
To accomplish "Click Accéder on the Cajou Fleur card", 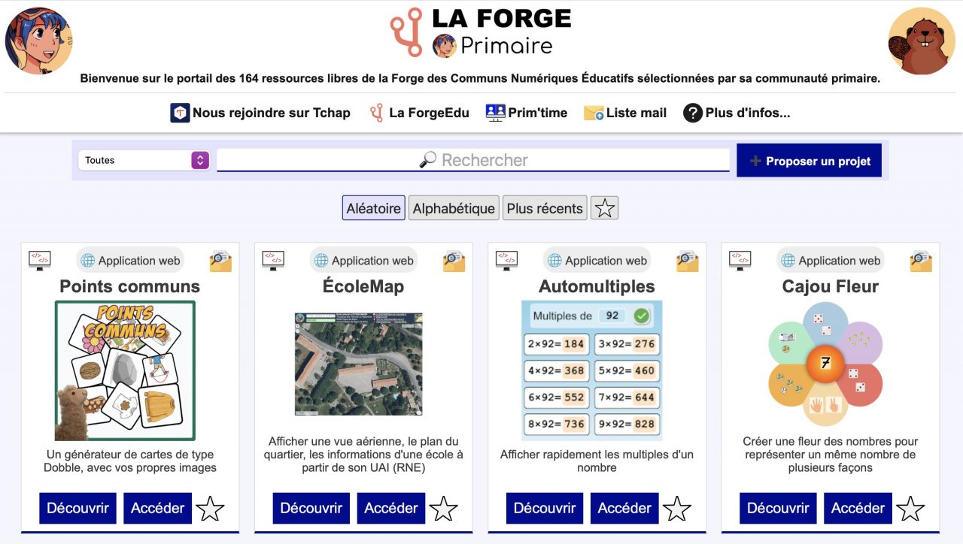I will coord(858,507).
